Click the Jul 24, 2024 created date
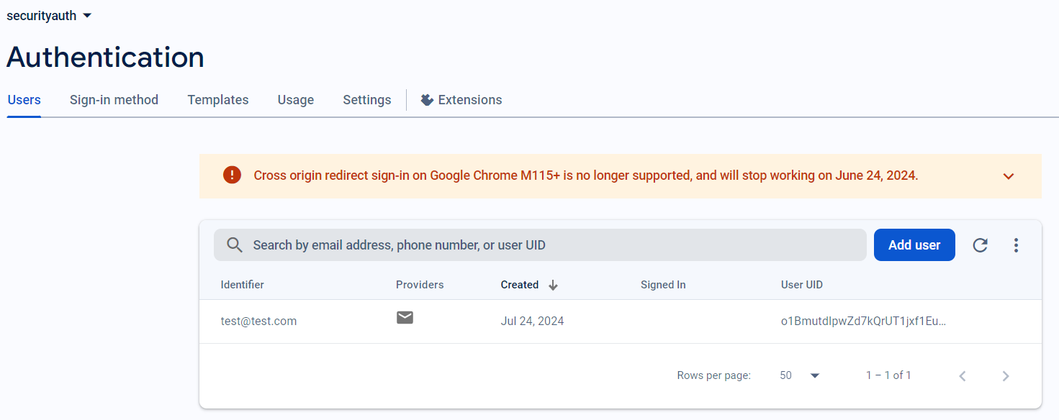 [532, 321]
